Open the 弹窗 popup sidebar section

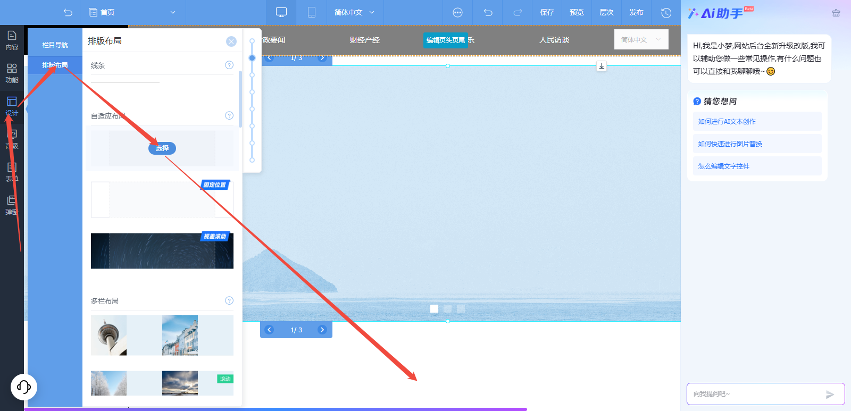point(12,205)
